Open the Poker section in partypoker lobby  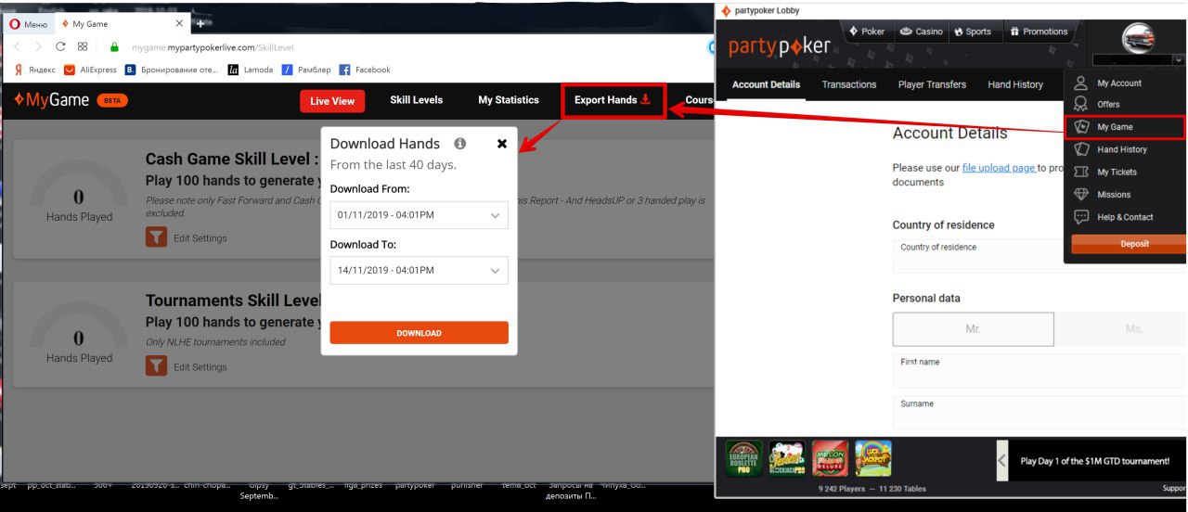click(867, 32)
